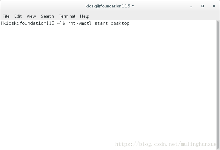Click the word desktop in the command

click(x=120, y=23)
